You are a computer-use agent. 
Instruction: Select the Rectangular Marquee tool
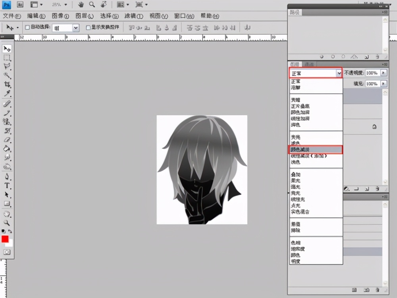[x=7, y=58]
